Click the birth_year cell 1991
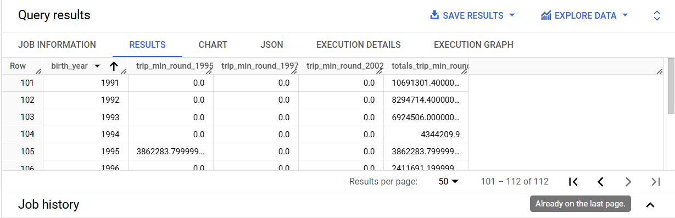The height and width of the screenshot is (218, 675). click(86, 83)
